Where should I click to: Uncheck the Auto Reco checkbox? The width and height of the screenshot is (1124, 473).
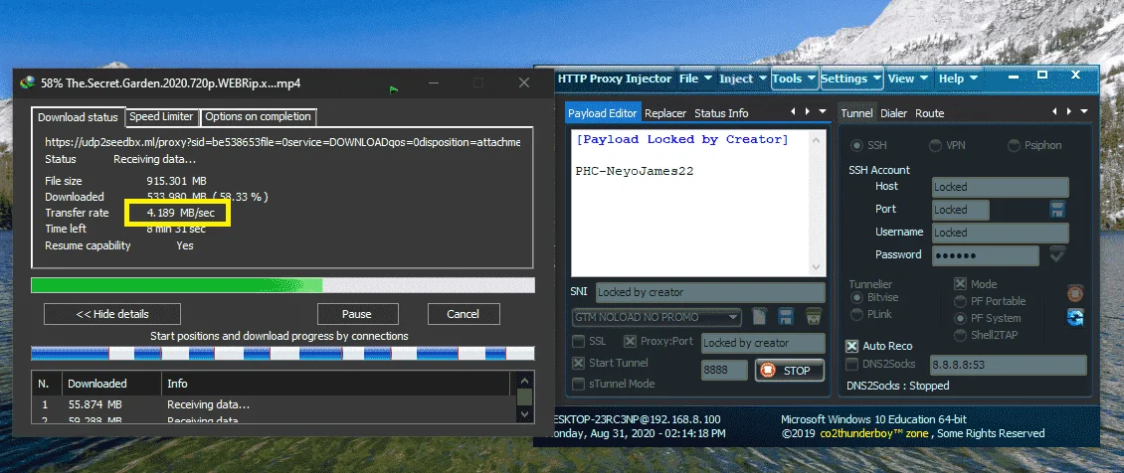pyautogui.click(x=851, y=347)
